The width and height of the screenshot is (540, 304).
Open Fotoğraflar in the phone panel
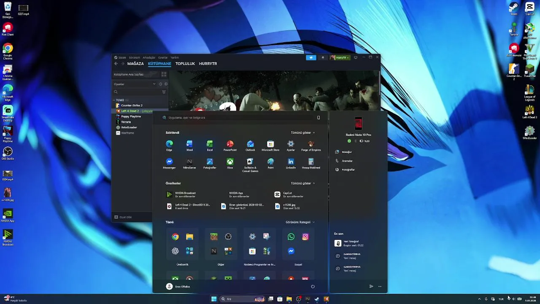pos(345,169)
